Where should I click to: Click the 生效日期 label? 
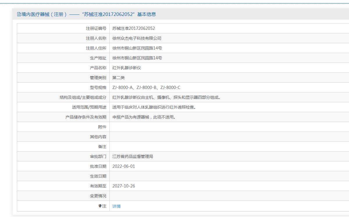tap(98, 176)
